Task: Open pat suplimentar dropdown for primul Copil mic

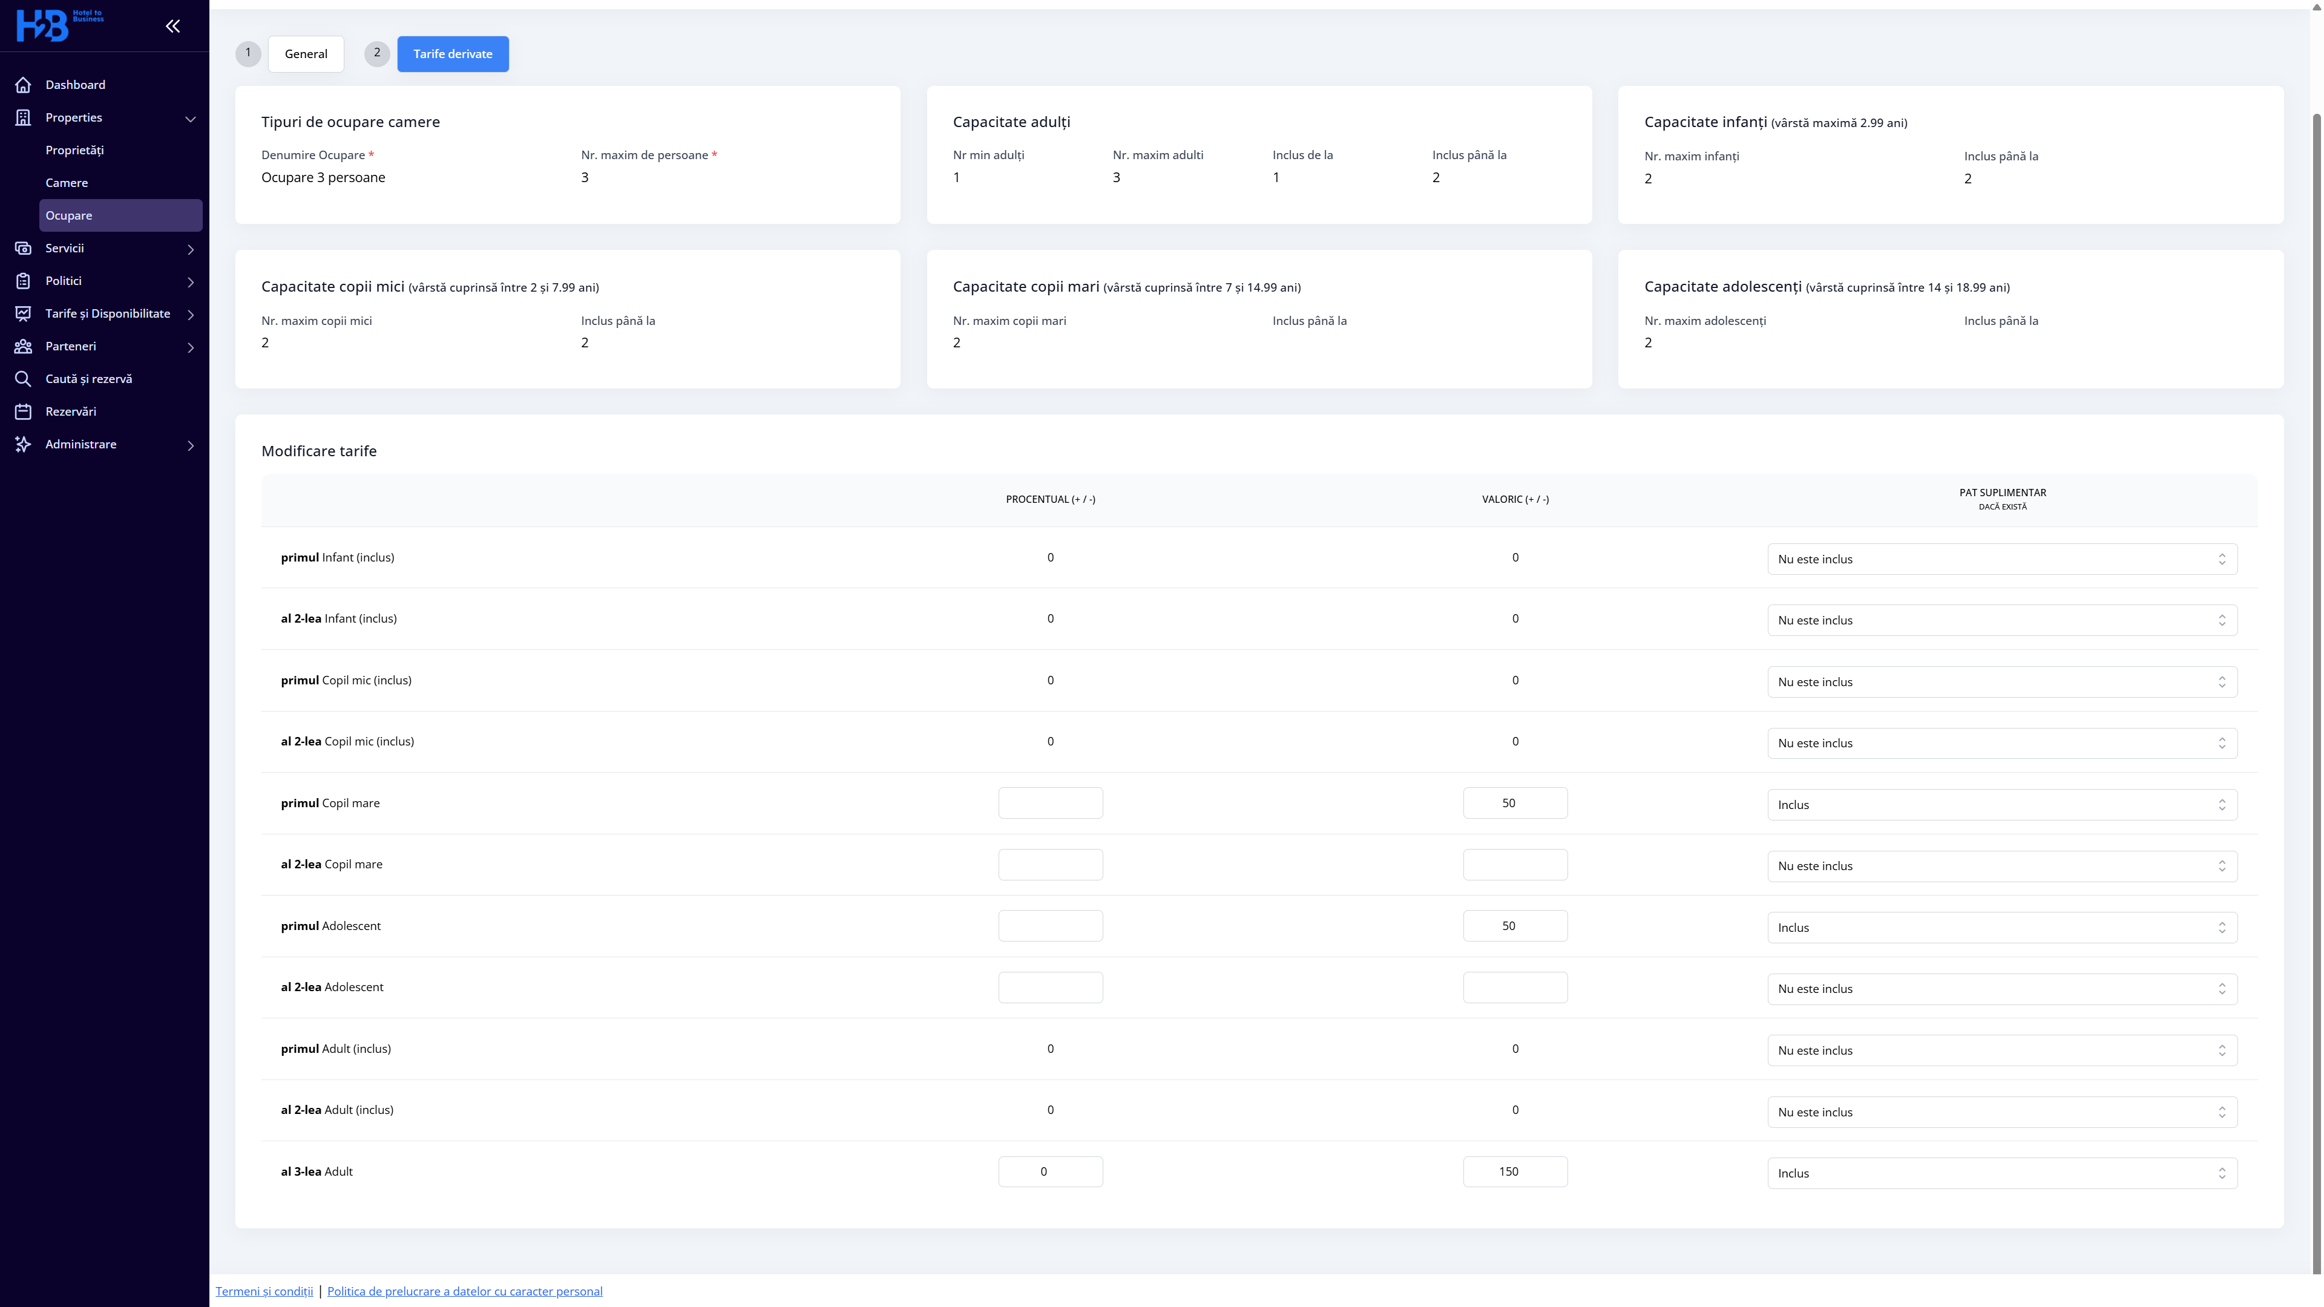Action: click(x=2002, y=682)
